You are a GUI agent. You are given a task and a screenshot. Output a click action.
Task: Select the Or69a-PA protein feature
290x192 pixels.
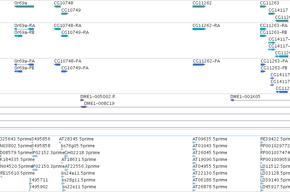pyautogui.click(x=24, y=65)
